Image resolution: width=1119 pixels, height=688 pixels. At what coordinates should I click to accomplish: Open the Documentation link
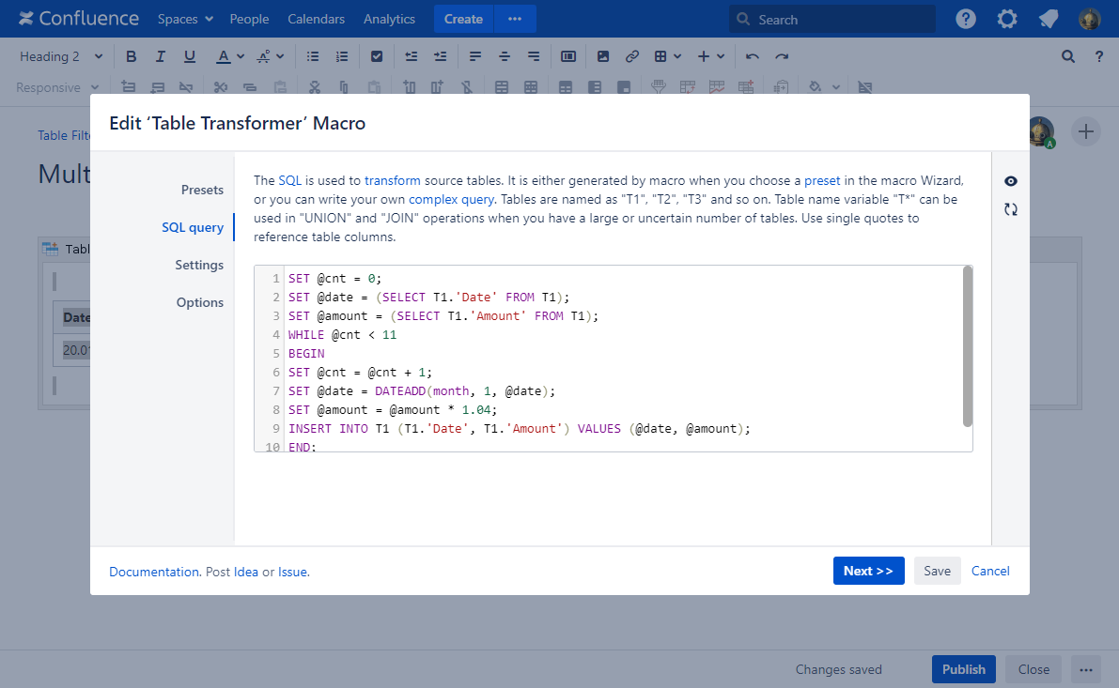153,572
